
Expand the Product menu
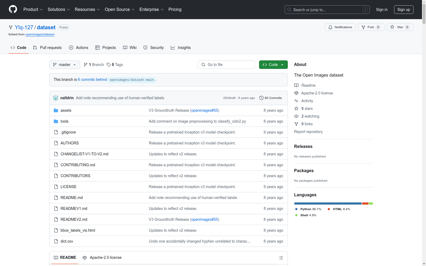(x=33, y=9)
